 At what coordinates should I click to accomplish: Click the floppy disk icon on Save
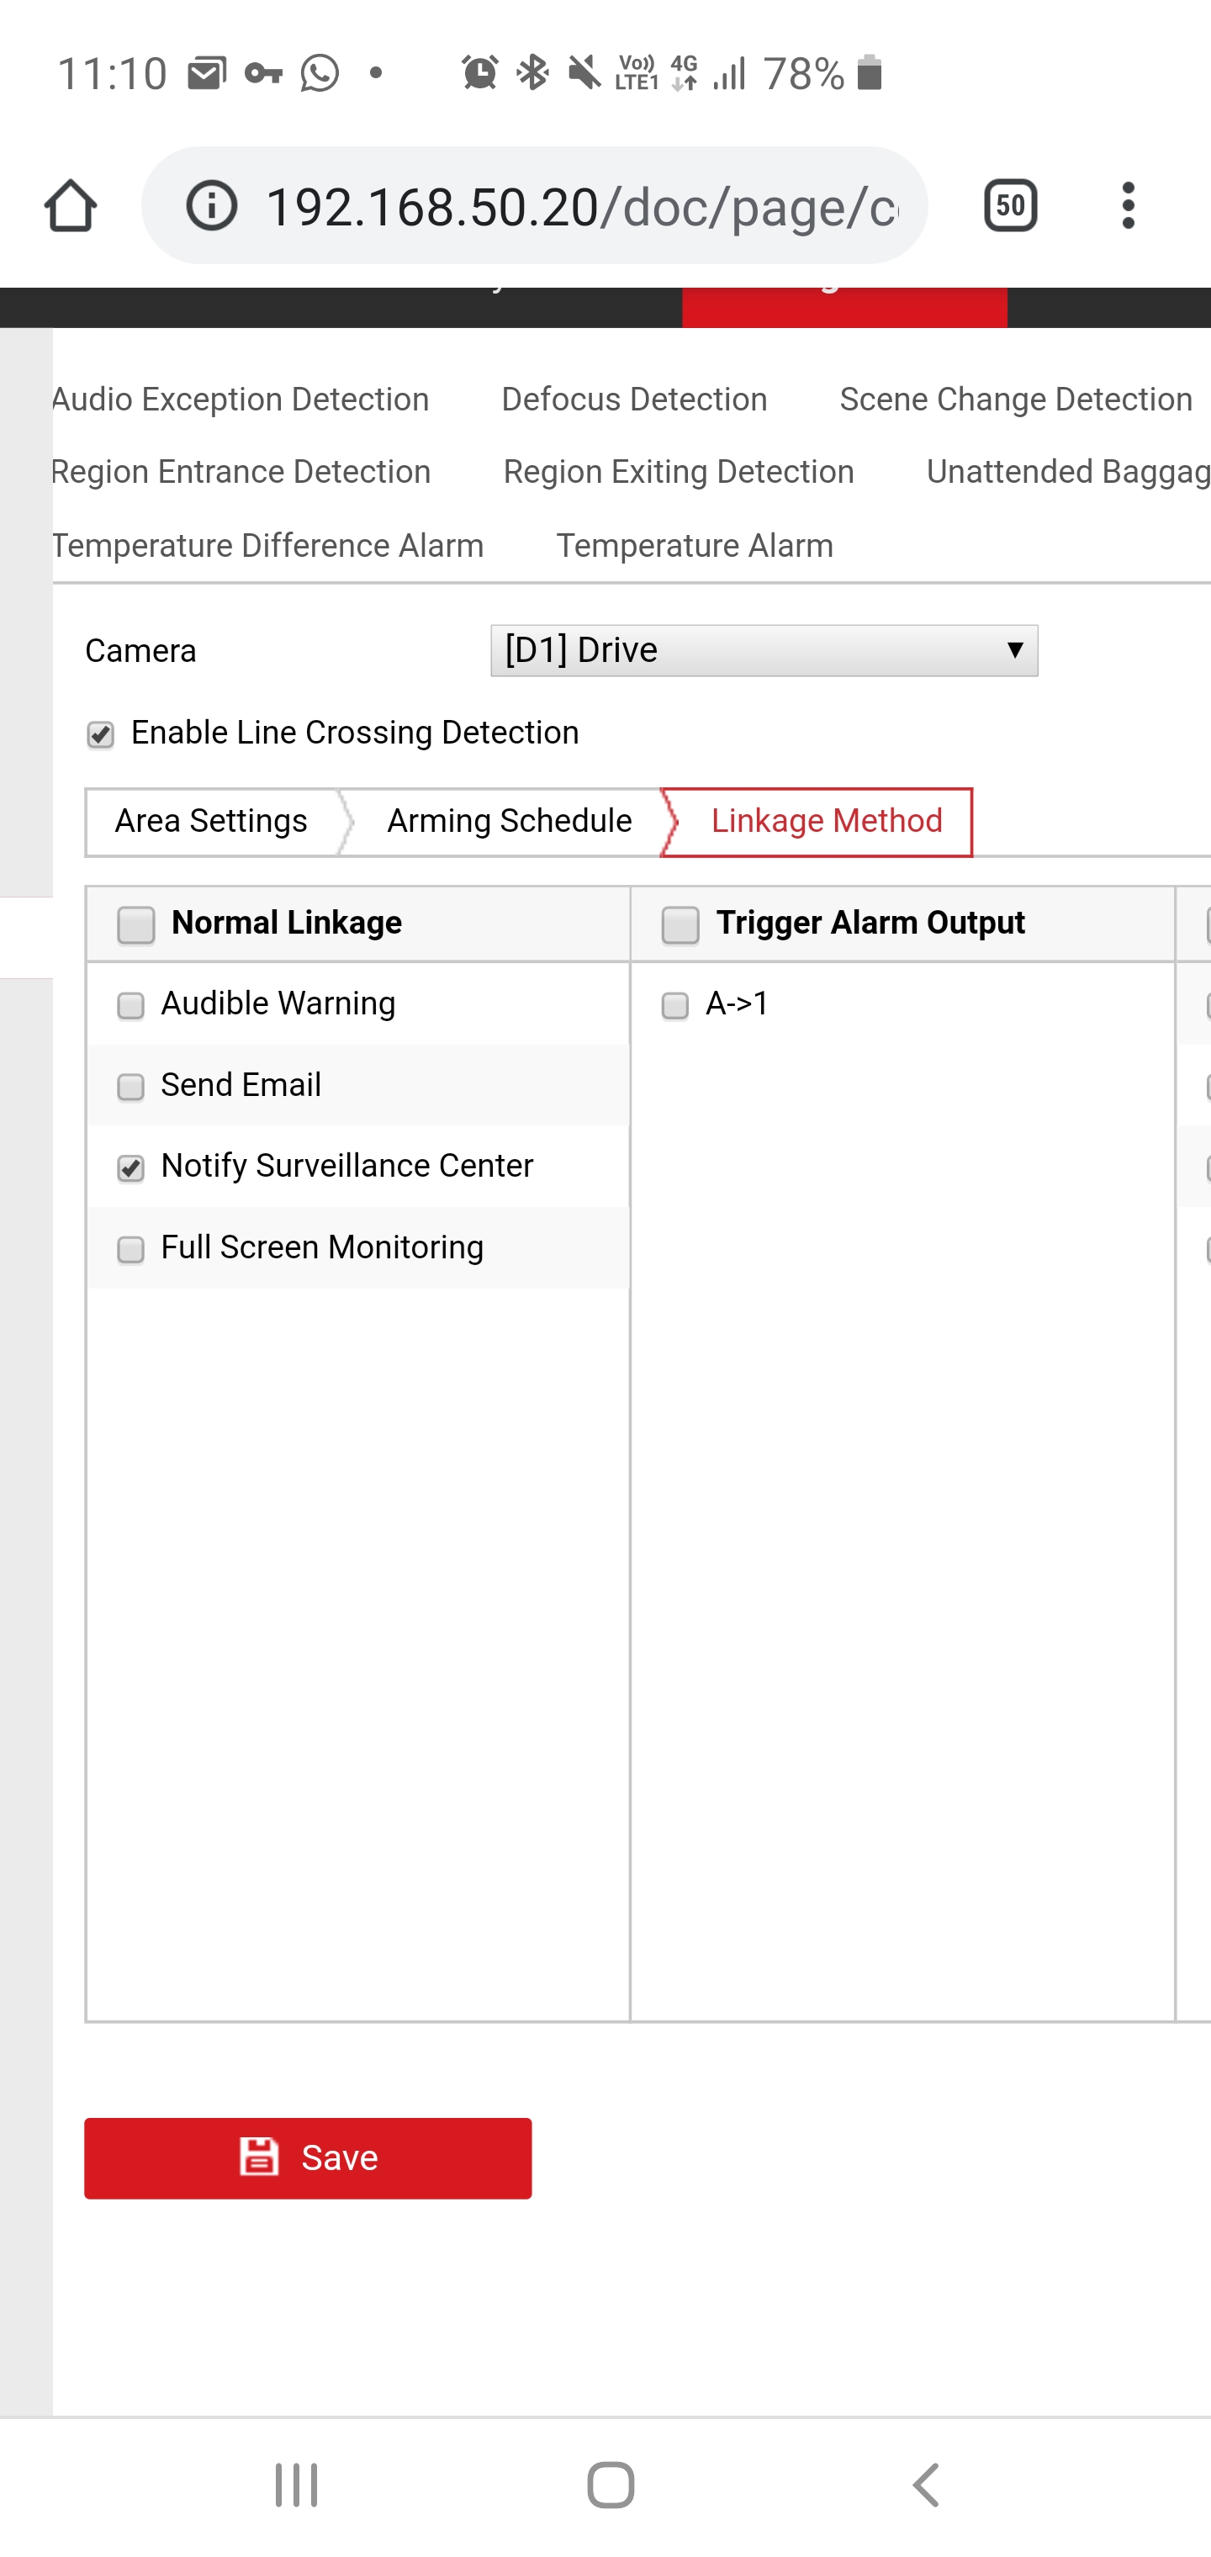coord(259,2157)
